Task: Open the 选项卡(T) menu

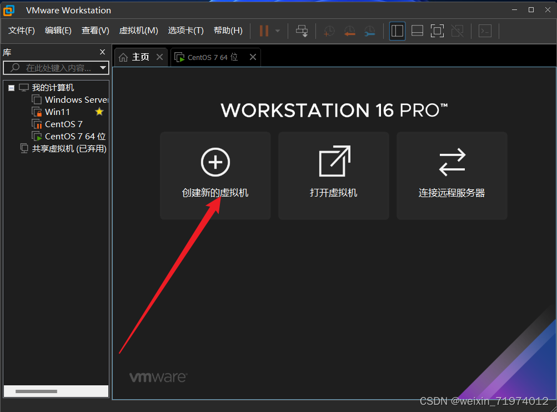Action: [186, 31]
